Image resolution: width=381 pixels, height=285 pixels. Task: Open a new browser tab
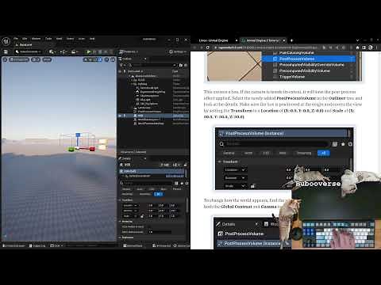[291, 40]
